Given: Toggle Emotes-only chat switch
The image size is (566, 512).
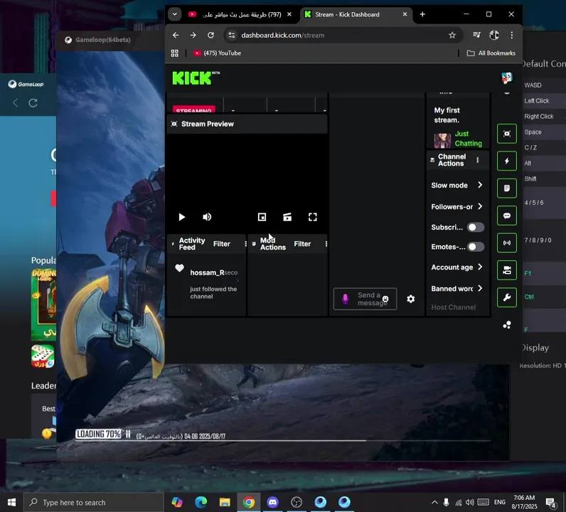Looking at the screenshot, I should (476, 247).
